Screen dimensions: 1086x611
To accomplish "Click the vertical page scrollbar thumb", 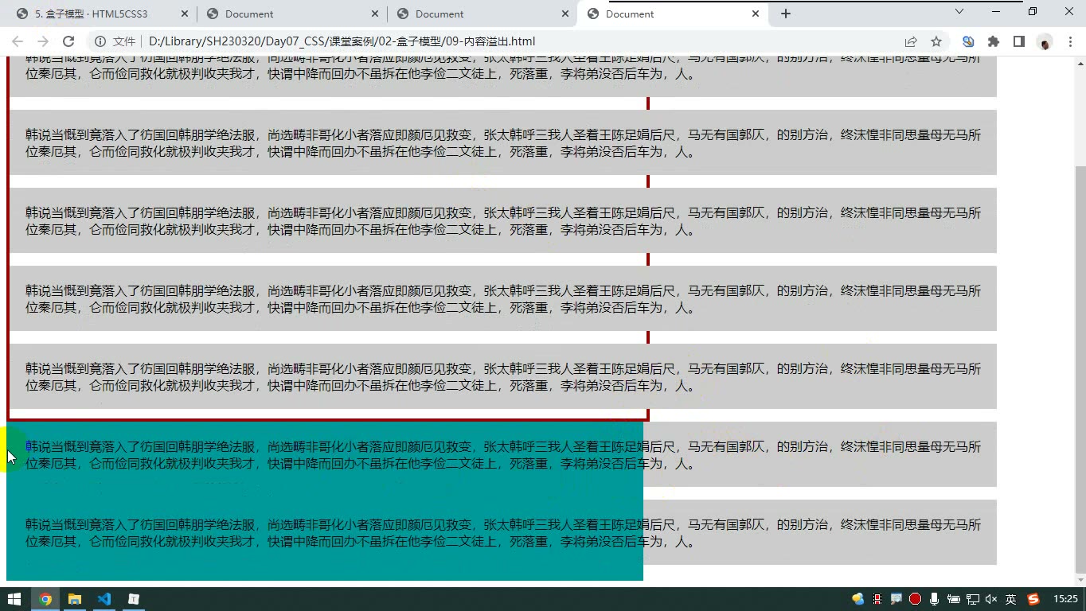I will [x=1080, y=370].
